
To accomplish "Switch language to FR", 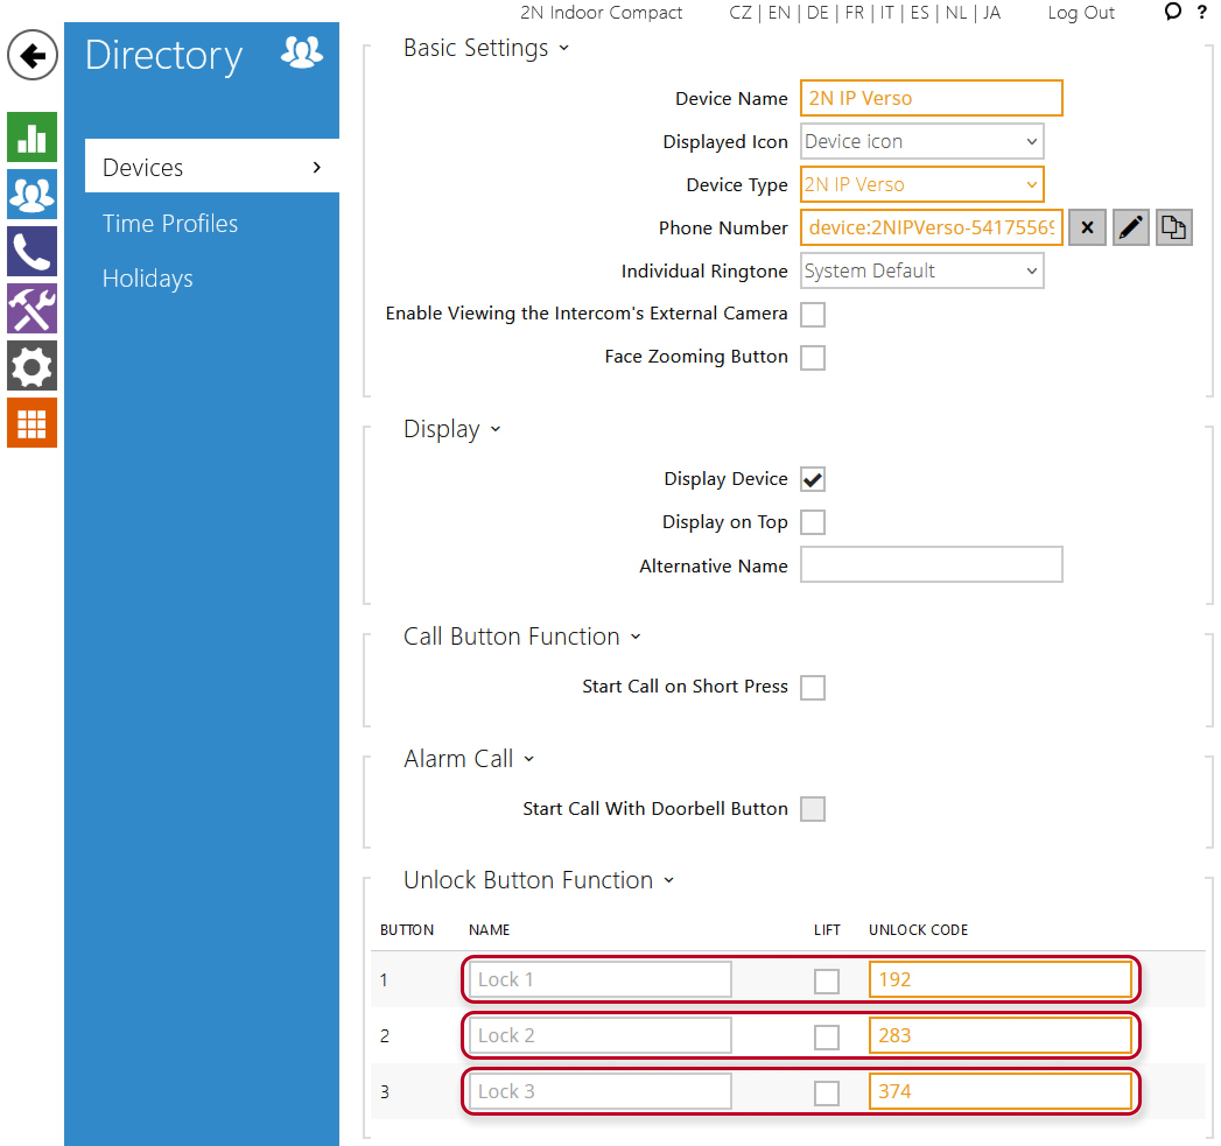I will click(855, 12).
